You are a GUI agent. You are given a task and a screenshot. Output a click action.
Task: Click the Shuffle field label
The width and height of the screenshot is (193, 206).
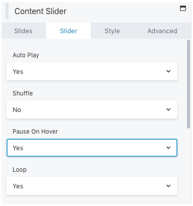click(23, 93)
